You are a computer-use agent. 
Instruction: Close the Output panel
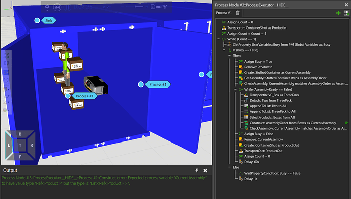(205, 170)
